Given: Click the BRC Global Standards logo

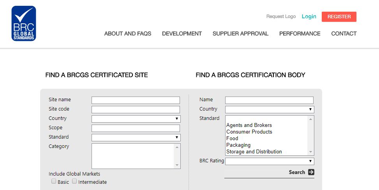Looking at the screenshot, I should click(x=24, y=23).
